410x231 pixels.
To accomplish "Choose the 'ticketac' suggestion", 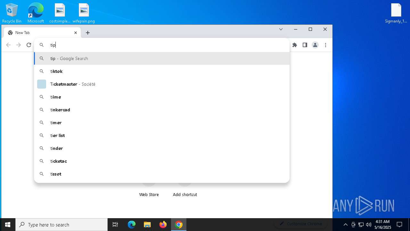I will point(162,161).
